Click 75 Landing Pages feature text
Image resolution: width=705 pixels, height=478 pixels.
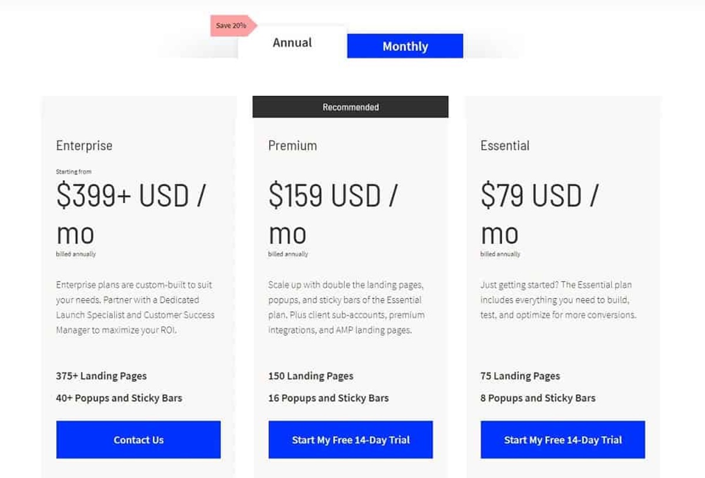(x=520, y=376)
